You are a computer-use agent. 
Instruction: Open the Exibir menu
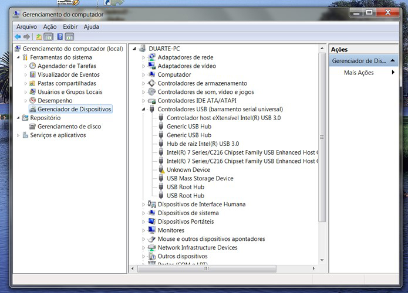tap(70, 27)
